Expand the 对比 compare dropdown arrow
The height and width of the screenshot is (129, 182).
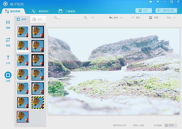[175, 18]
